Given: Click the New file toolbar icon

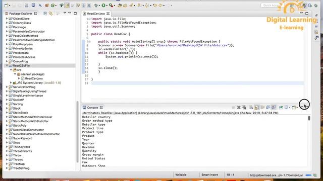Looking at the screenshot, I should point(7,6).
